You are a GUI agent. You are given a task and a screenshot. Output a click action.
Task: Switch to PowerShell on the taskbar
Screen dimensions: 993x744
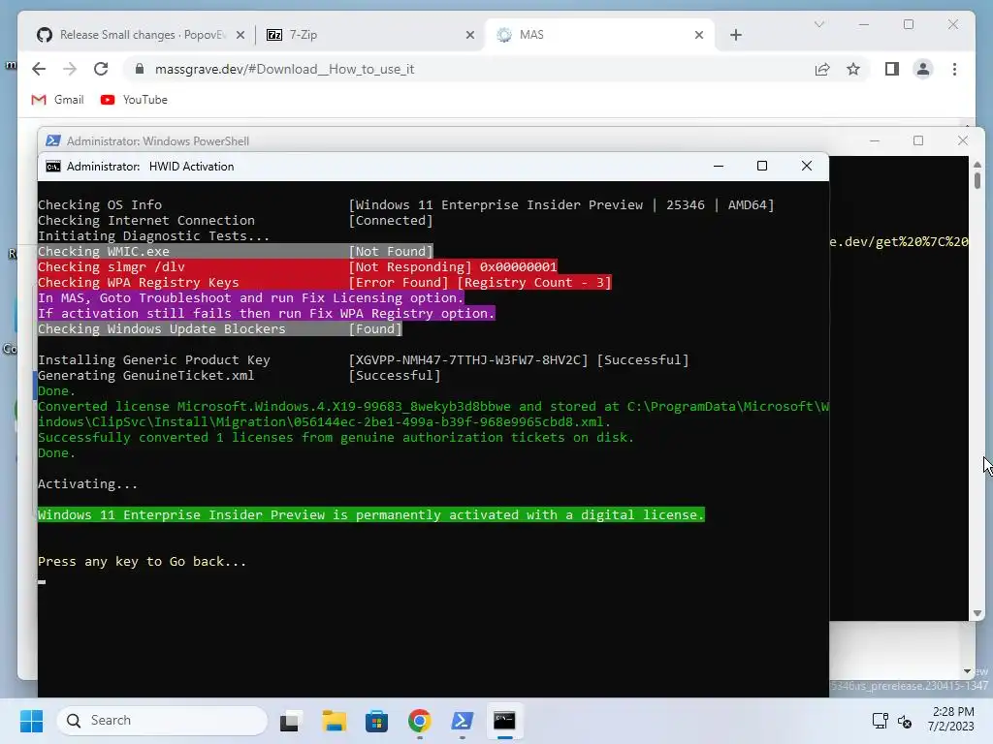coord(462,721)
